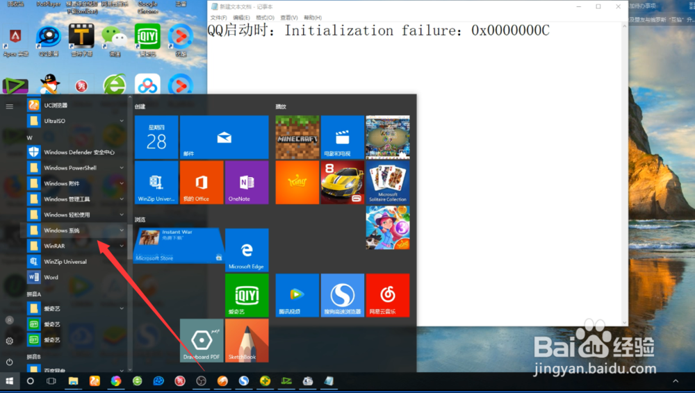
Task: Open the 网易云音乐 red tile
Action: [387, 295]
